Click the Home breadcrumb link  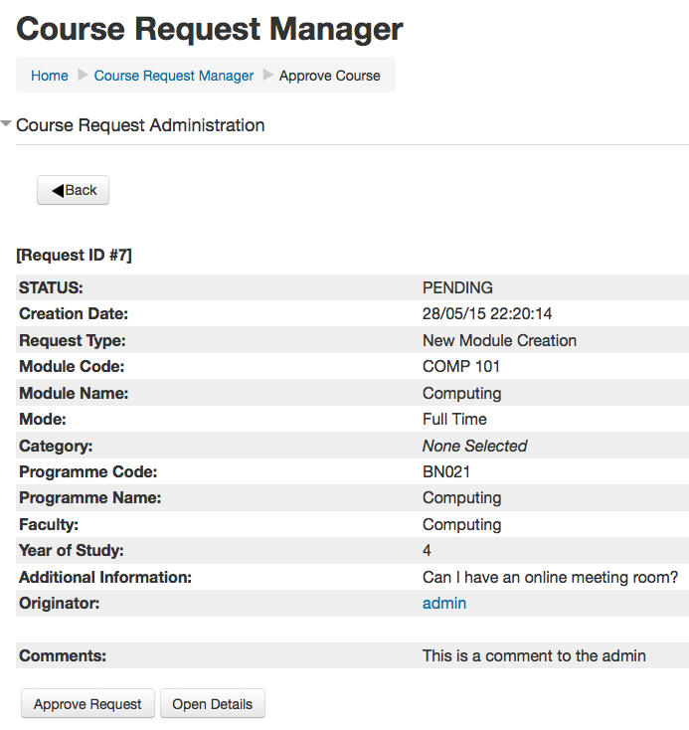coord(50,76)
